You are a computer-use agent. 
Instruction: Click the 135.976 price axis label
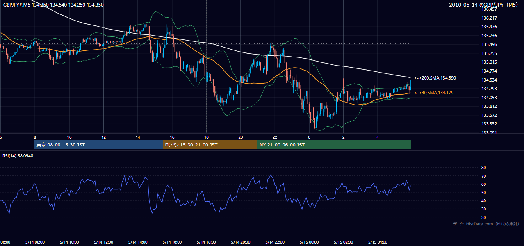(x=489, y=27)
